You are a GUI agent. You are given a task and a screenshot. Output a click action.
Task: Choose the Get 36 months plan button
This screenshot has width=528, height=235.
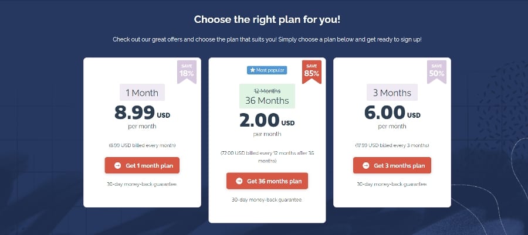click(x=267, y=181)
